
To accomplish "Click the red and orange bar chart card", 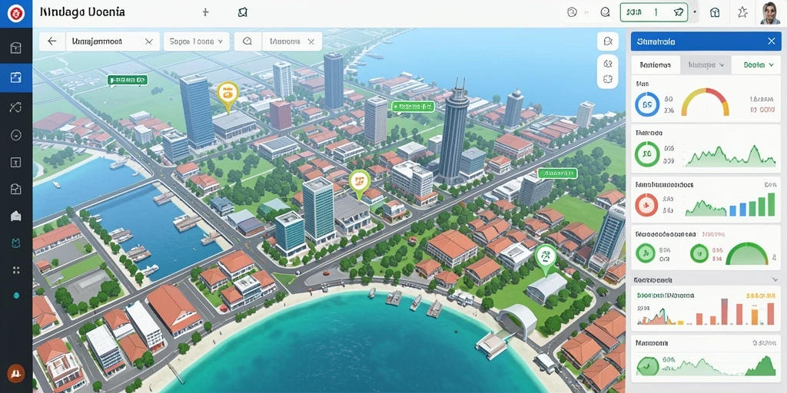I will coord(706,309).
